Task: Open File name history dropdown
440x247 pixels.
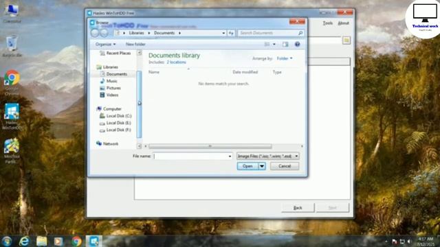Action: click(230, 156)
